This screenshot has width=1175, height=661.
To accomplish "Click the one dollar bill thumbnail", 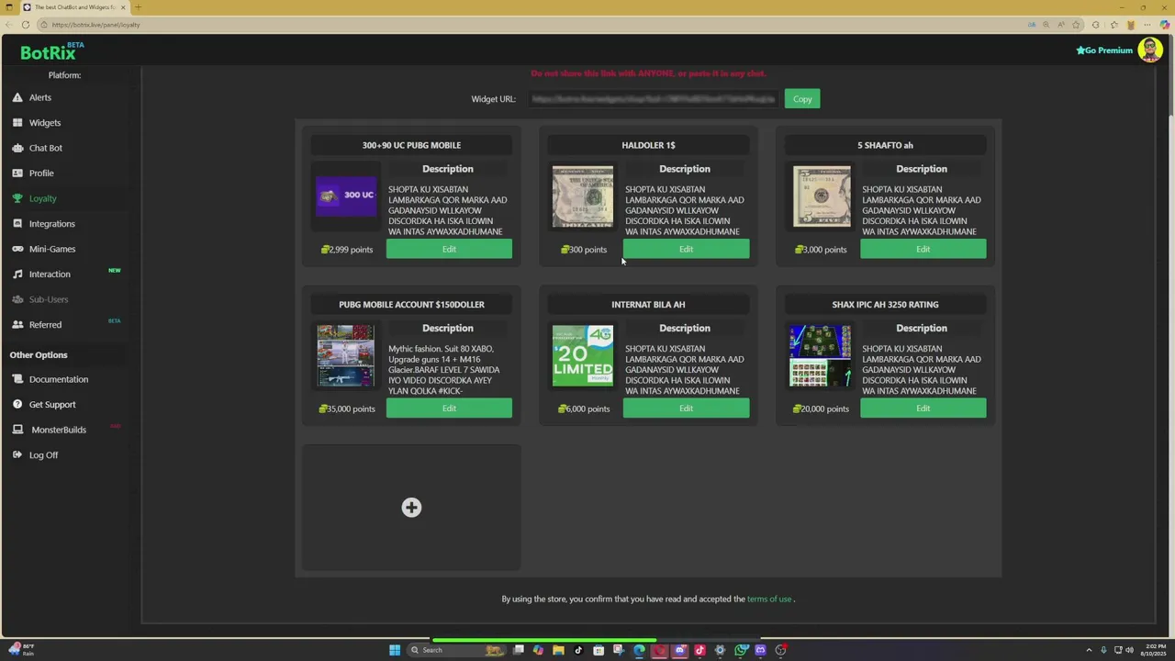I will [x=583, y=196].
